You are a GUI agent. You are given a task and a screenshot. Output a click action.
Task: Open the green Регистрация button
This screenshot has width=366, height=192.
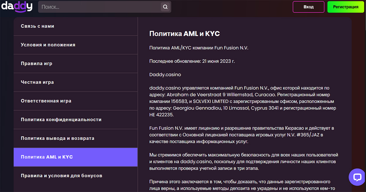[346, 7]
